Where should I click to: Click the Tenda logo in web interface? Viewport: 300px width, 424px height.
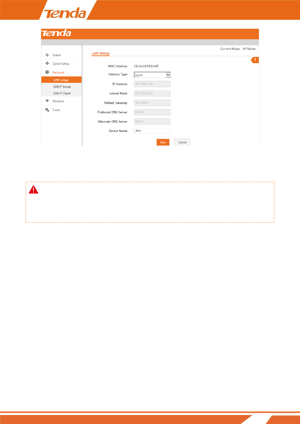click(x=56, y=33)
